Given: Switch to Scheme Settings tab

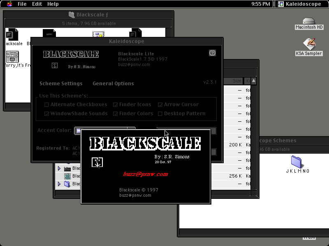Looking at the screenshot, I should click(x=61, y=84).
